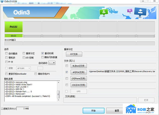159x115 pixels.
Task: Uncheck the box beside AP[PDA文件]
Action: coord(67,72)
